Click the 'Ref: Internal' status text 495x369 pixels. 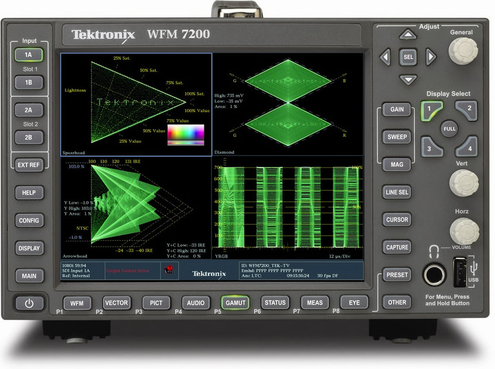pos(76,276)
